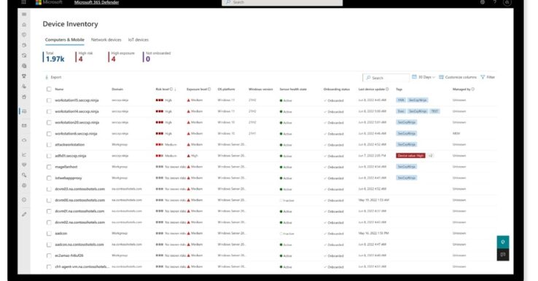The width and height of the screenshot is (538, 281).
Task: Filter by the High risk count card
Action: tap(84, 57)
